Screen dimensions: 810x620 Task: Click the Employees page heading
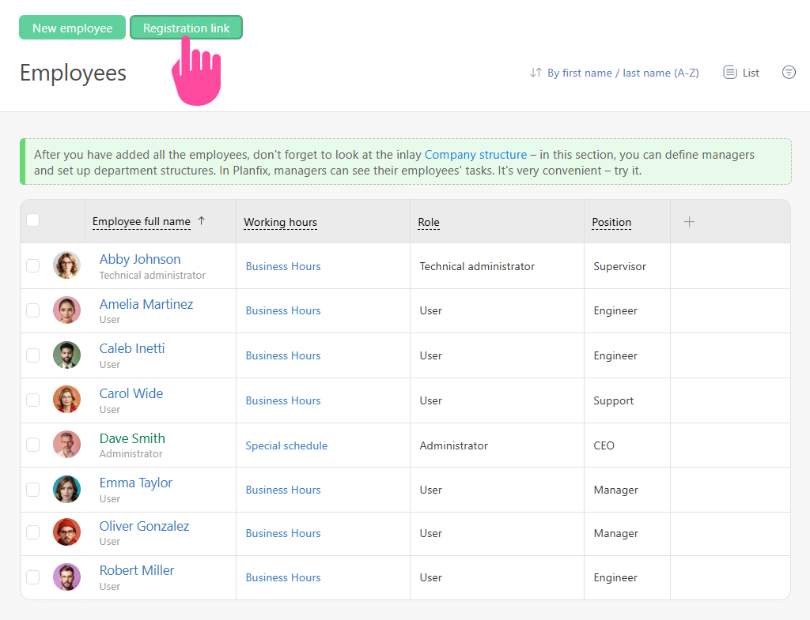(73, 73)
